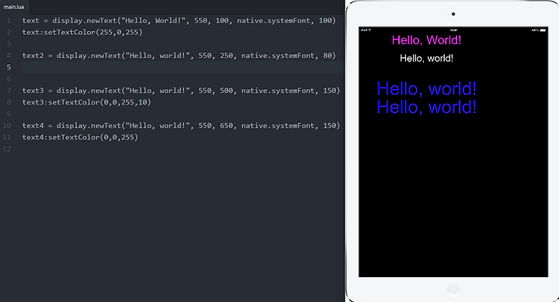This screenshot has width=559, height=302.
Task: Click the code on line 1 creating text
Action: (179, 21)
